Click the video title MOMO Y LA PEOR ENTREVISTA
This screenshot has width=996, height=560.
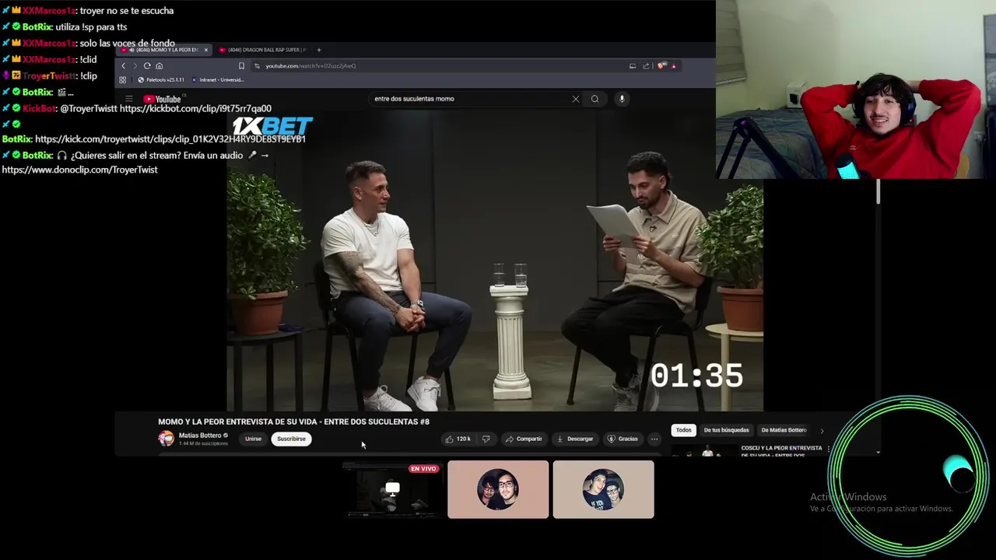click(293, 422)
